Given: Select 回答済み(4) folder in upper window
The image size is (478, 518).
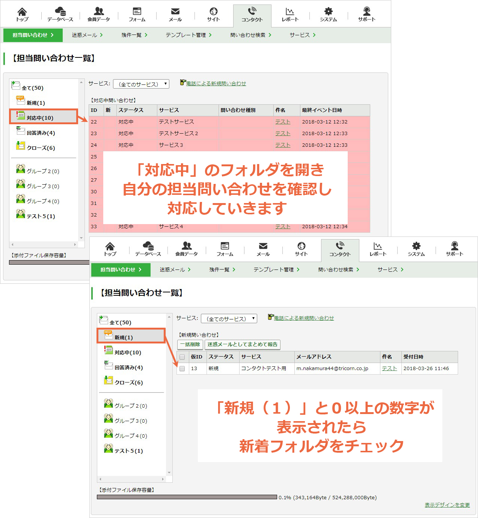Looking at the screenshot, I should click(x=36, y=131).
